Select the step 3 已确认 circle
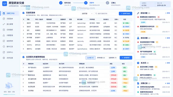The height and width of the screenshot is (97, 173). click(108, 3)
